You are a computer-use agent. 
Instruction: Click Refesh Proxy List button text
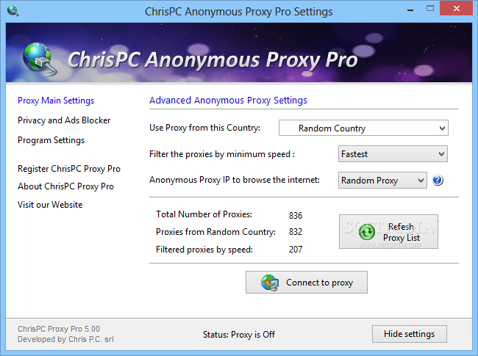402,232
